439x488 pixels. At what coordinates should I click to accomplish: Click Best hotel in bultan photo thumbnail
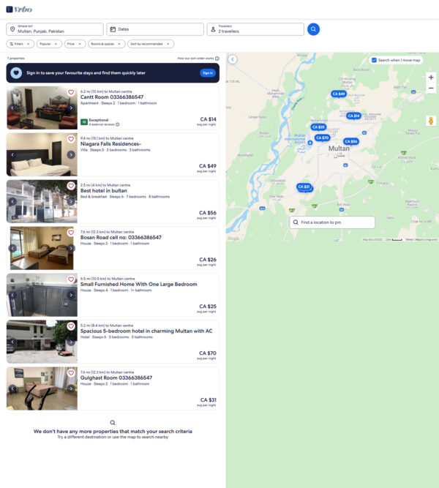[42, 201]
